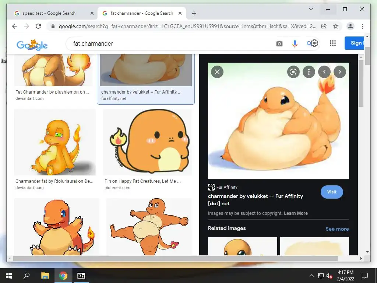Show previous image in preview
Image resolution: width=377 pixels, height=283 pixels.
coord(324,72)
